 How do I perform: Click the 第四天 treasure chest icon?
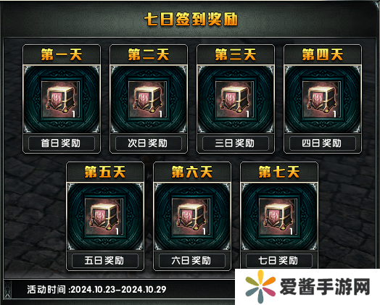(321, 99)
